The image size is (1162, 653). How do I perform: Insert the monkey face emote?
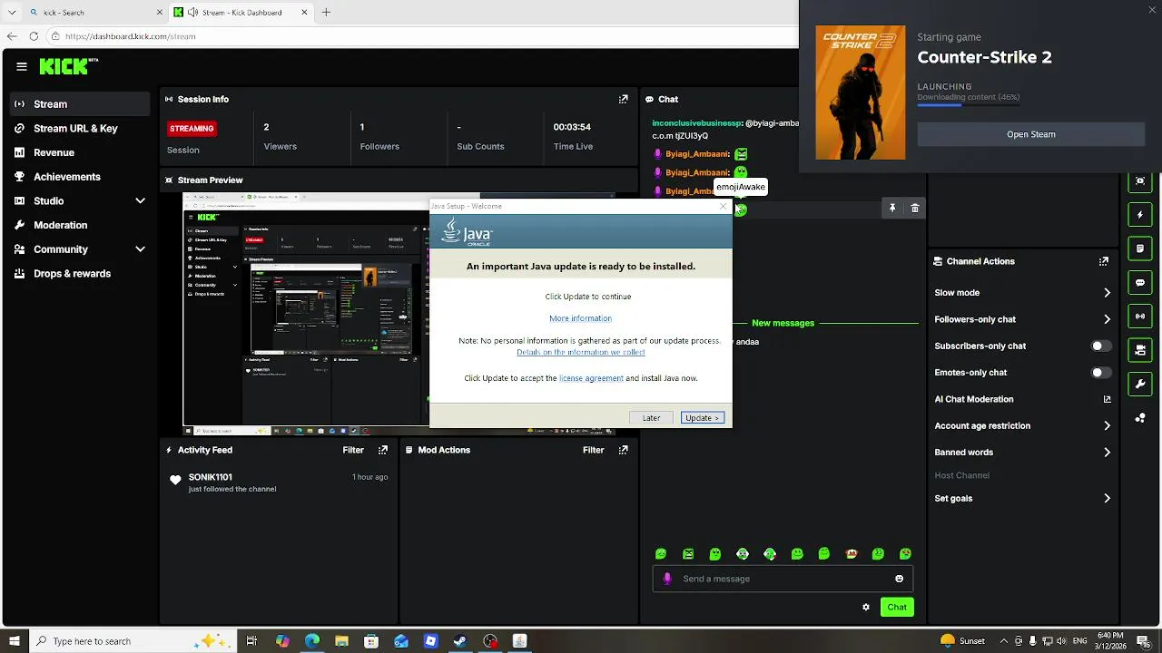point(852,554)
